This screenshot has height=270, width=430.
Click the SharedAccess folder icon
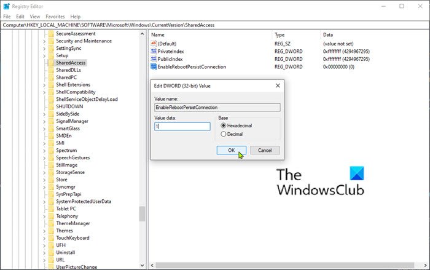(51, 63)
